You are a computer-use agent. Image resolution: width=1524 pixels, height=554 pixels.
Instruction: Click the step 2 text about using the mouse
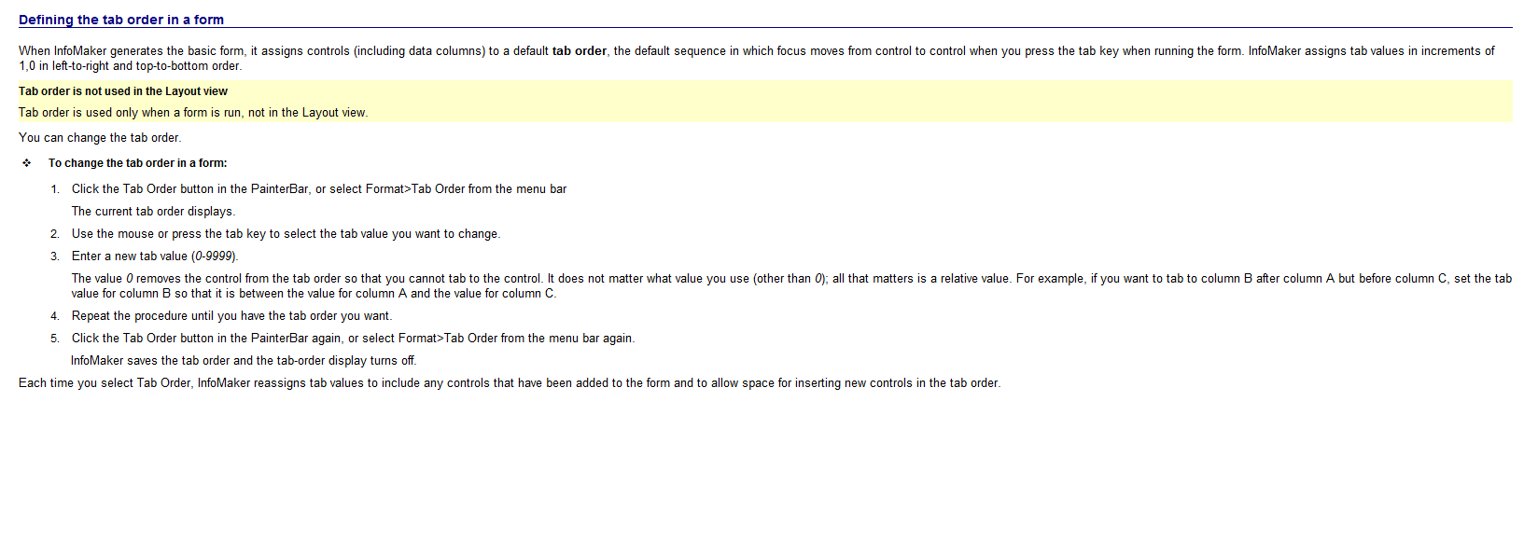click(286, 234)
